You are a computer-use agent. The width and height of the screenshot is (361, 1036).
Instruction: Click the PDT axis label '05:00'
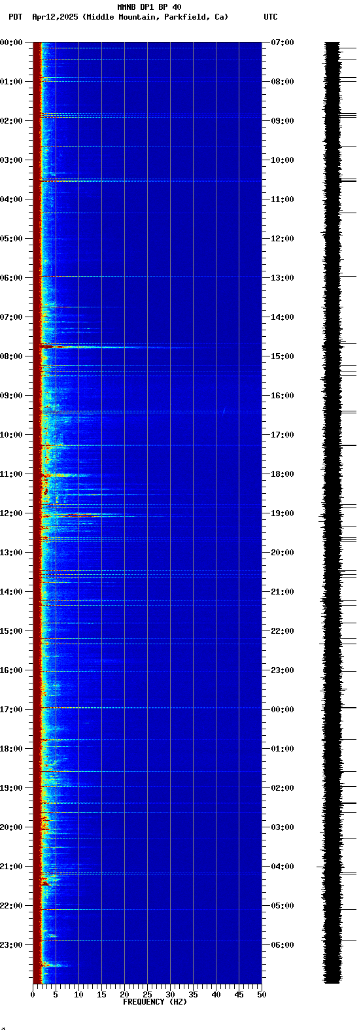tap(11, 239)
